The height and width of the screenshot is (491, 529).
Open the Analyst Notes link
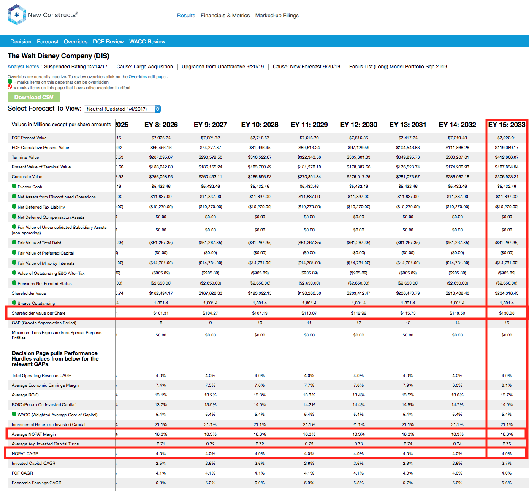[23, 67]
